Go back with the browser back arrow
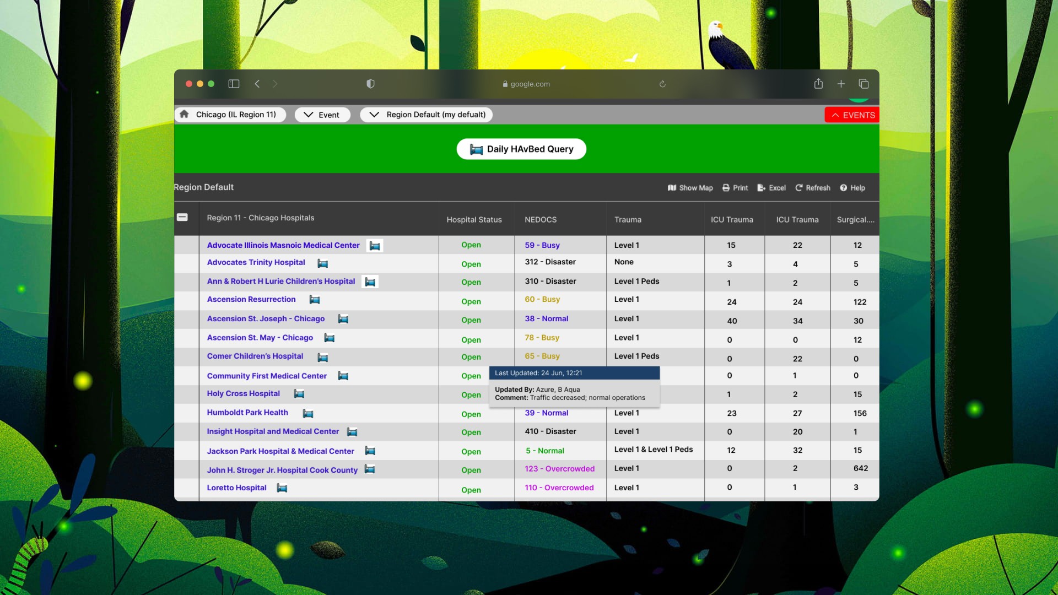The image size is (1058, 595). pos(257,84)
